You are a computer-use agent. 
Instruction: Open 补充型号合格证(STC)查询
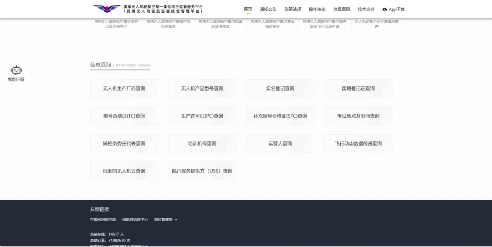tap(280, 116)
